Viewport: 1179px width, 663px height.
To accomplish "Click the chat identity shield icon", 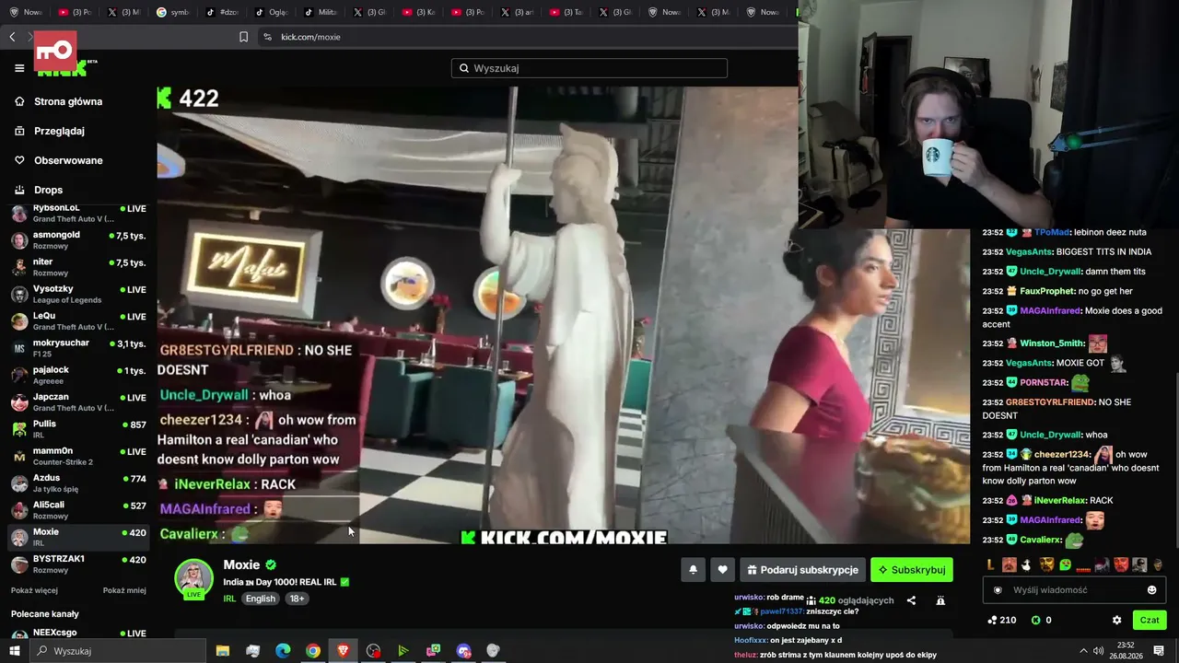I will tap(998, 590).
